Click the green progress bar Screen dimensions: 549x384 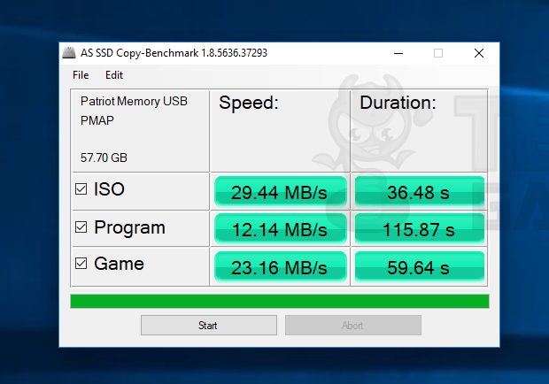(280, 301)
